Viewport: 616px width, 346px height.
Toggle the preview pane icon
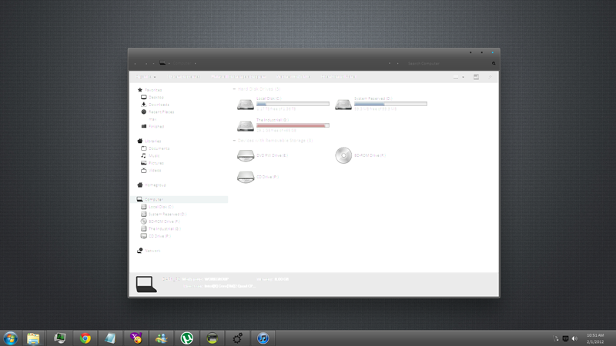tap(476, 77)
